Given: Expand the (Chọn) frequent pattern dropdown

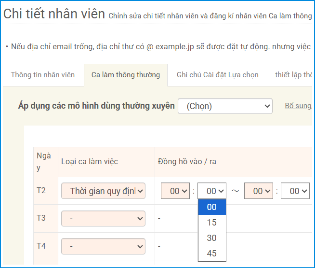Looking at the screenshot, I should tap(225, 106).
